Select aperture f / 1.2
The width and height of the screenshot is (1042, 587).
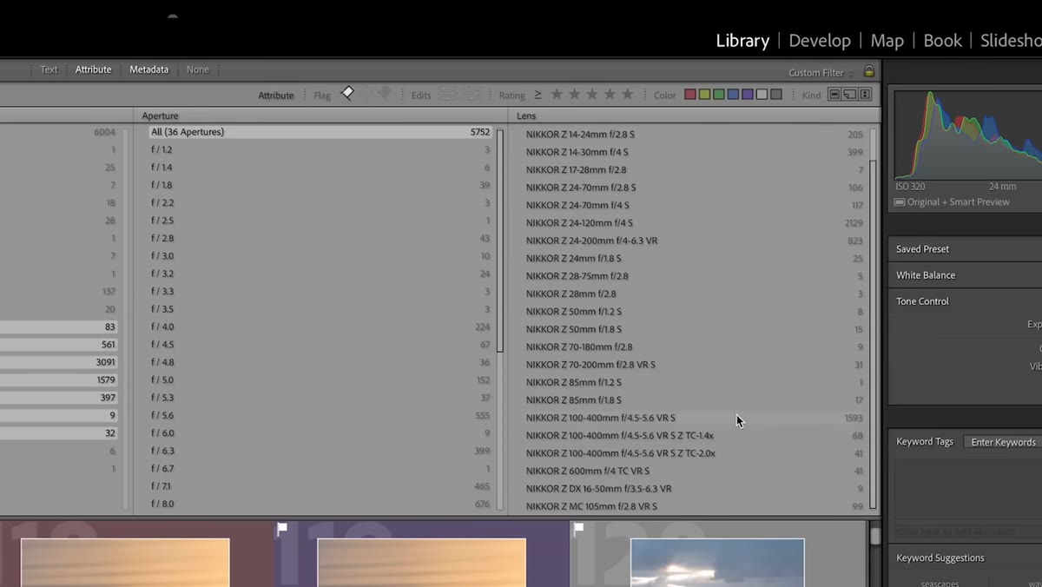coord(320,149)
